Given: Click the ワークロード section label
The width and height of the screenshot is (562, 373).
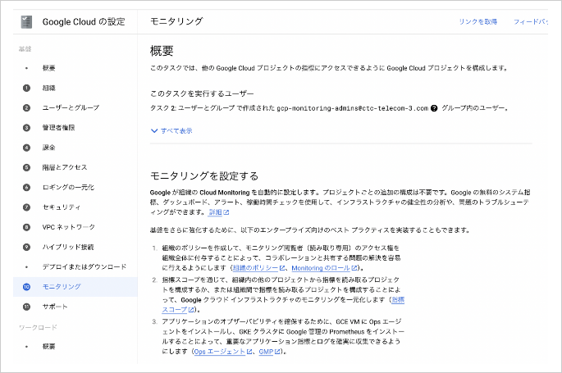Looking at the screenshot, I should (x=38, y=328).
